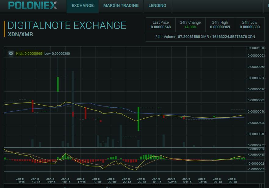The image size is (269, 188).
Task: Click the Jan 6 07:15 time axis label
Action: (217, 180)
